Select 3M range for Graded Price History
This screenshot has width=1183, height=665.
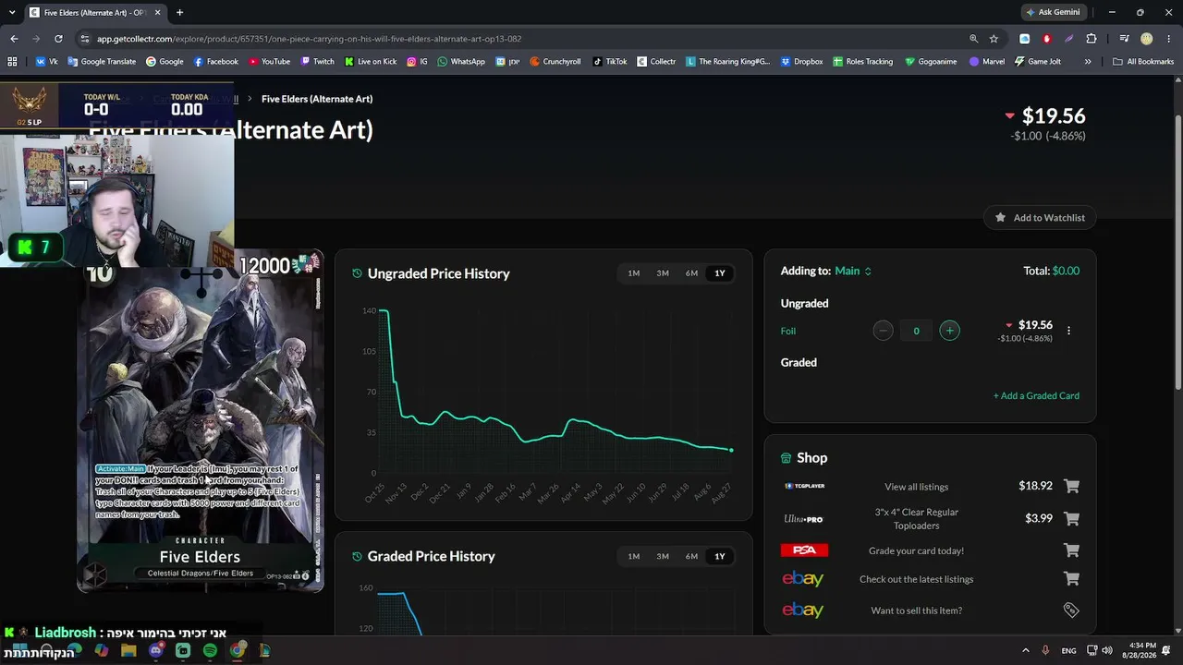click(x=663, y=556)
